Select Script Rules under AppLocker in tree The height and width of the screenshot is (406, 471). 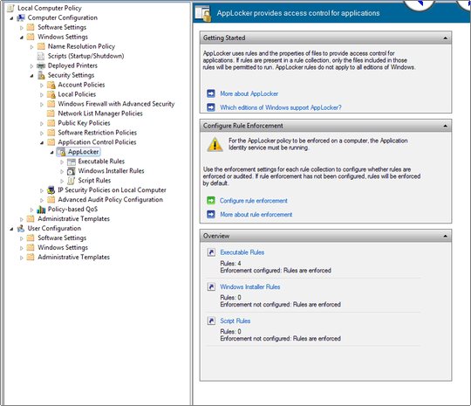(94, 181)
